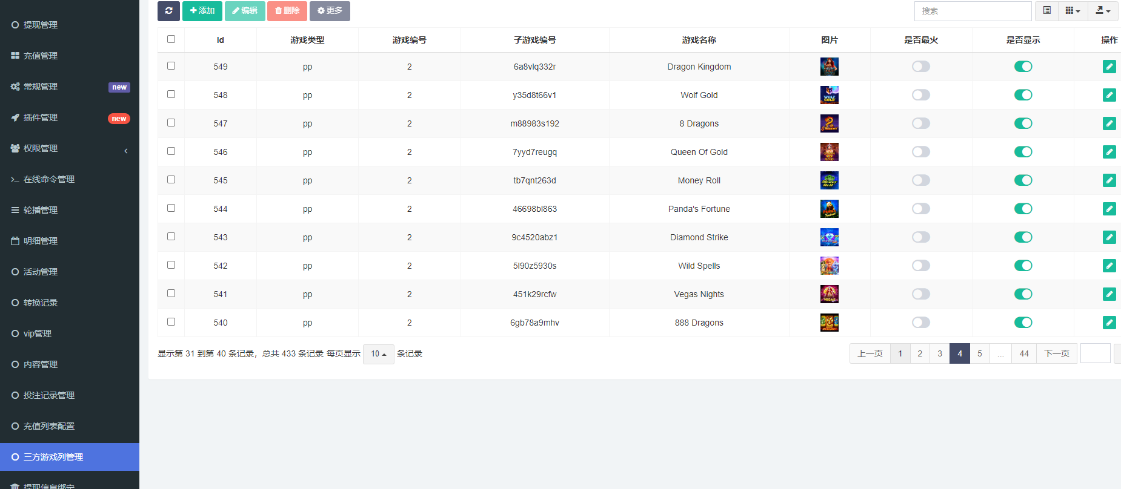This screenshot has width=1121, height=489.
Task: Click edit pencil for Wild Spells row
Action: tap(1109, 266)
